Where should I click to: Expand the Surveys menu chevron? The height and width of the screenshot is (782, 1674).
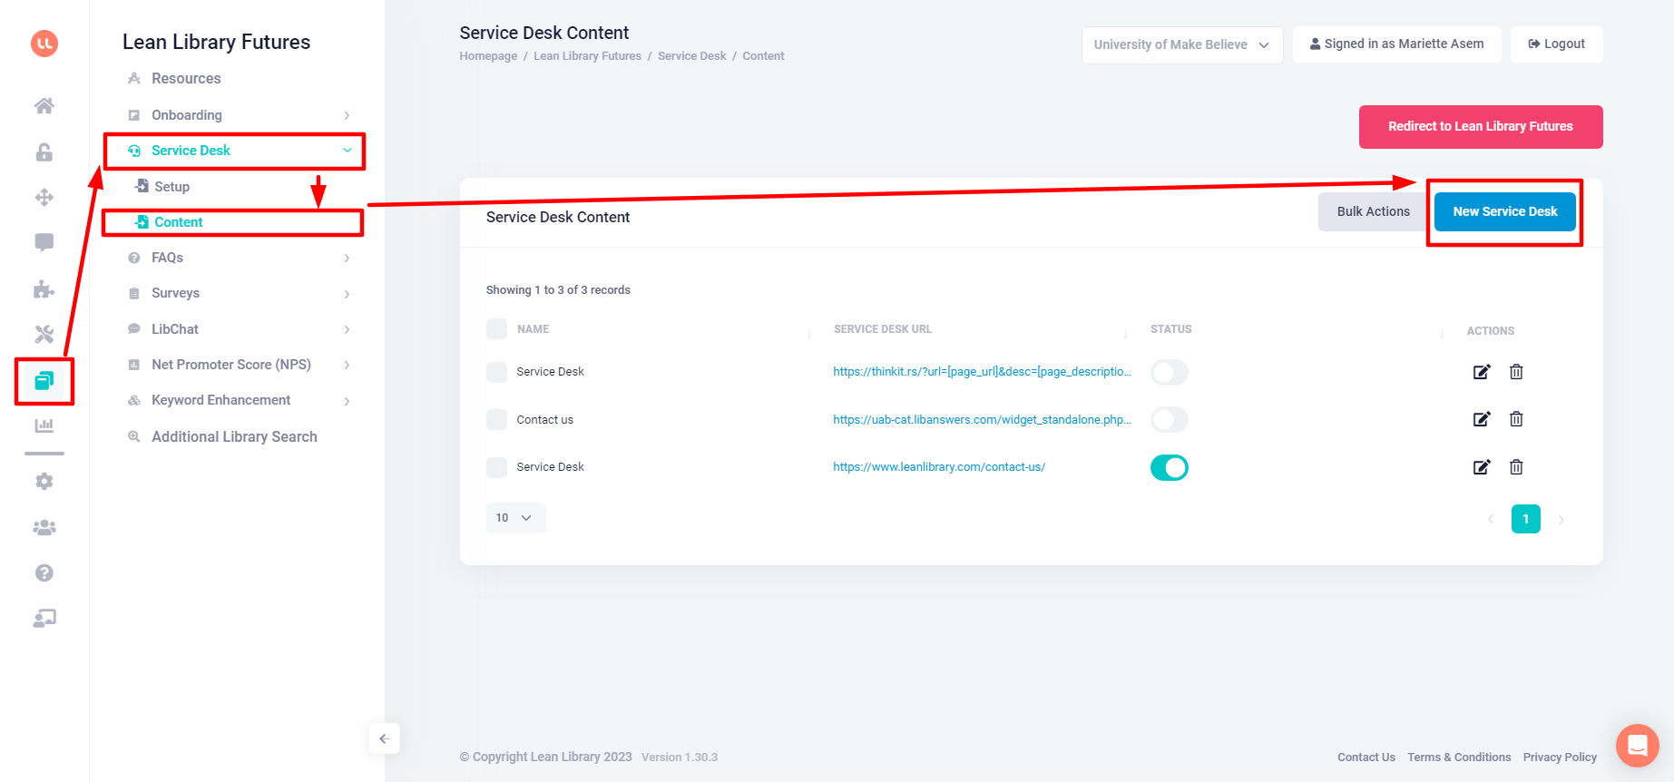(347, 294)
